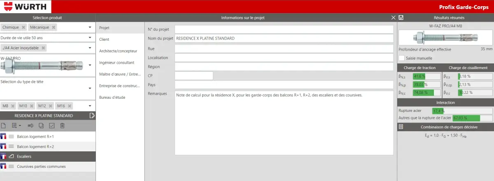Image resolution: width=494 pixels, height=181 pixels.
Task: Open the W-FAZ PRO product dropdown
Action: point(90,65)
